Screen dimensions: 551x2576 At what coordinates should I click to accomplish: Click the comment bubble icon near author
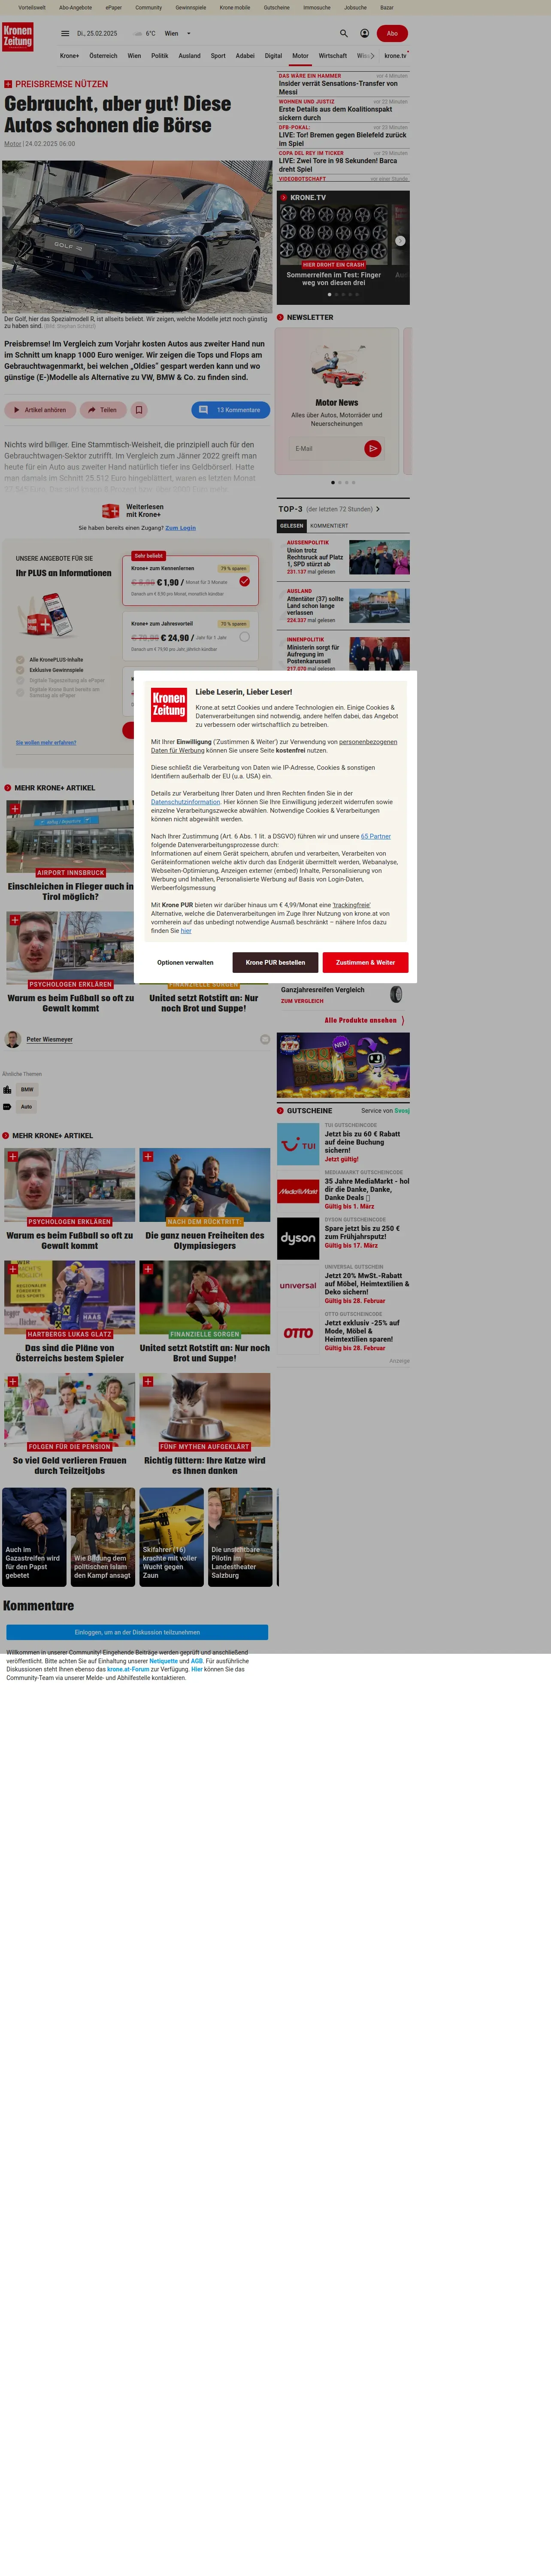[x=265, y=1039]
